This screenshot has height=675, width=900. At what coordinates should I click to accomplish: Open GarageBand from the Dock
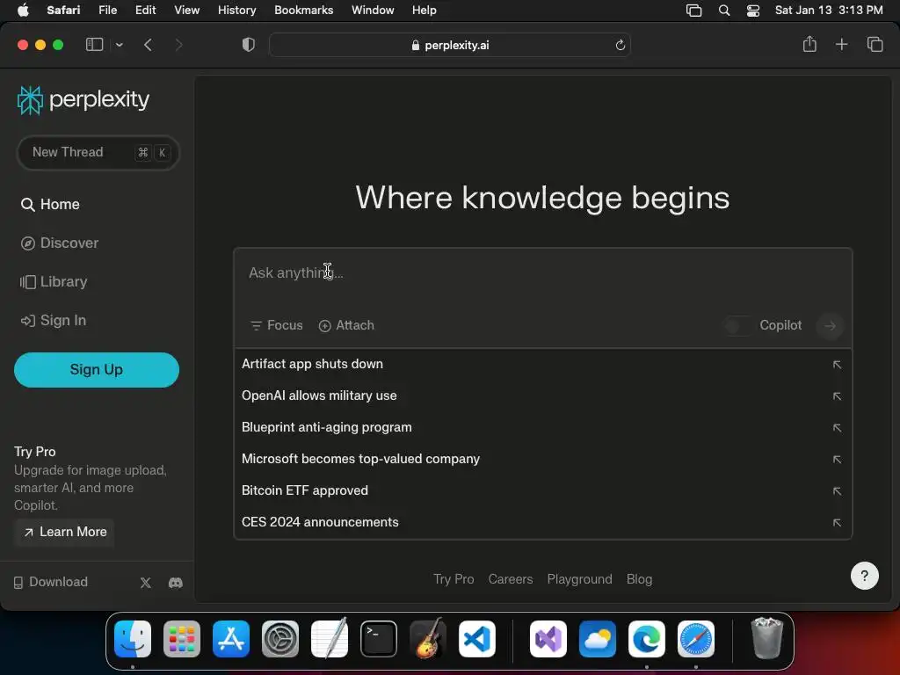[x=428, y=639]
